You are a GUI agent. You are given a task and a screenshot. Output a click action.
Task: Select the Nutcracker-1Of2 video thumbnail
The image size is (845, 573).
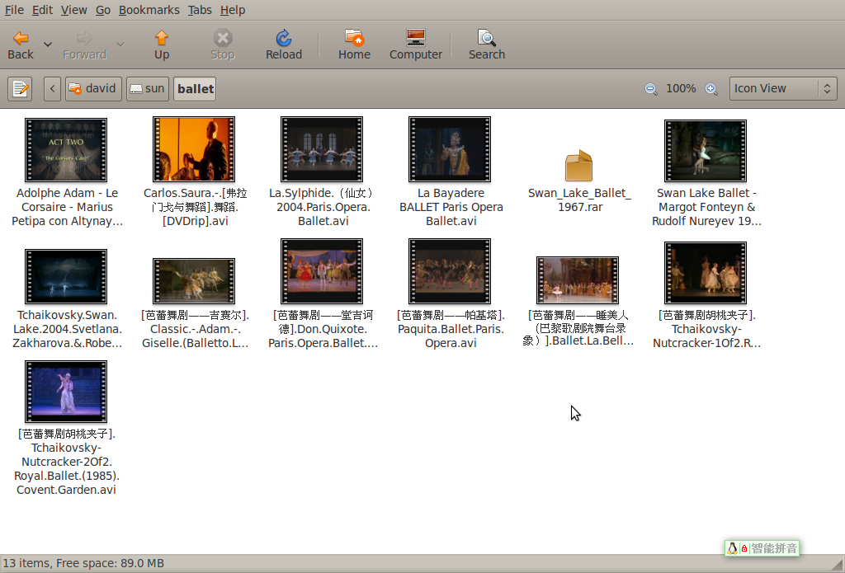(x=706, y=273)
